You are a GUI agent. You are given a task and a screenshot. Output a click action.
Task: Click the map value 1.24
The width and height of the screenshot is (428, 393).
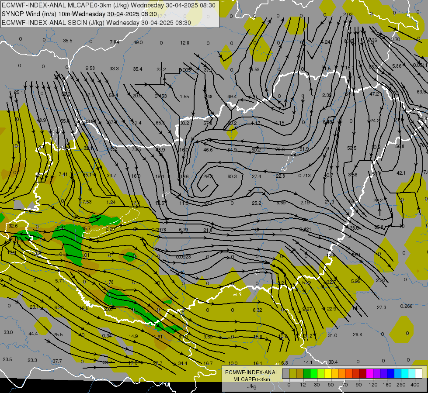click(111, 202)
